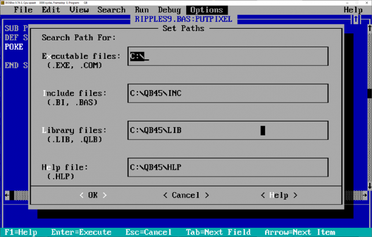Open the Search menu

point(111,10)
